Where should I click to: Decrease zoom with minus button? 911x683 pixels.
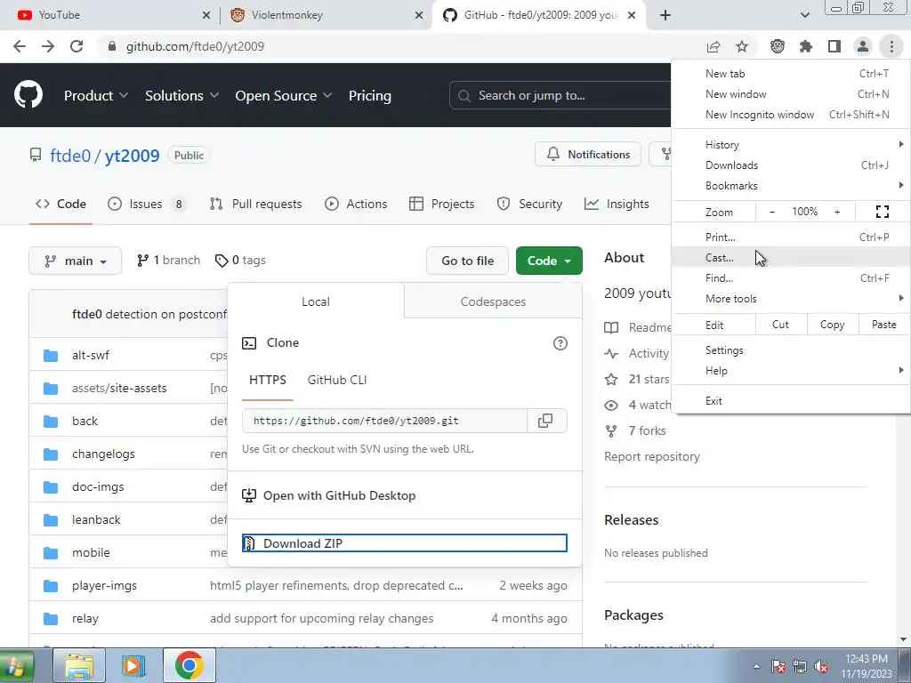[x=772, y=212]
